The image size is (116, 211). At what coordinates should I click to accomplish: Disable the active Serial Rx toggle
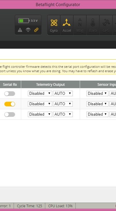[x=10, y=104]
